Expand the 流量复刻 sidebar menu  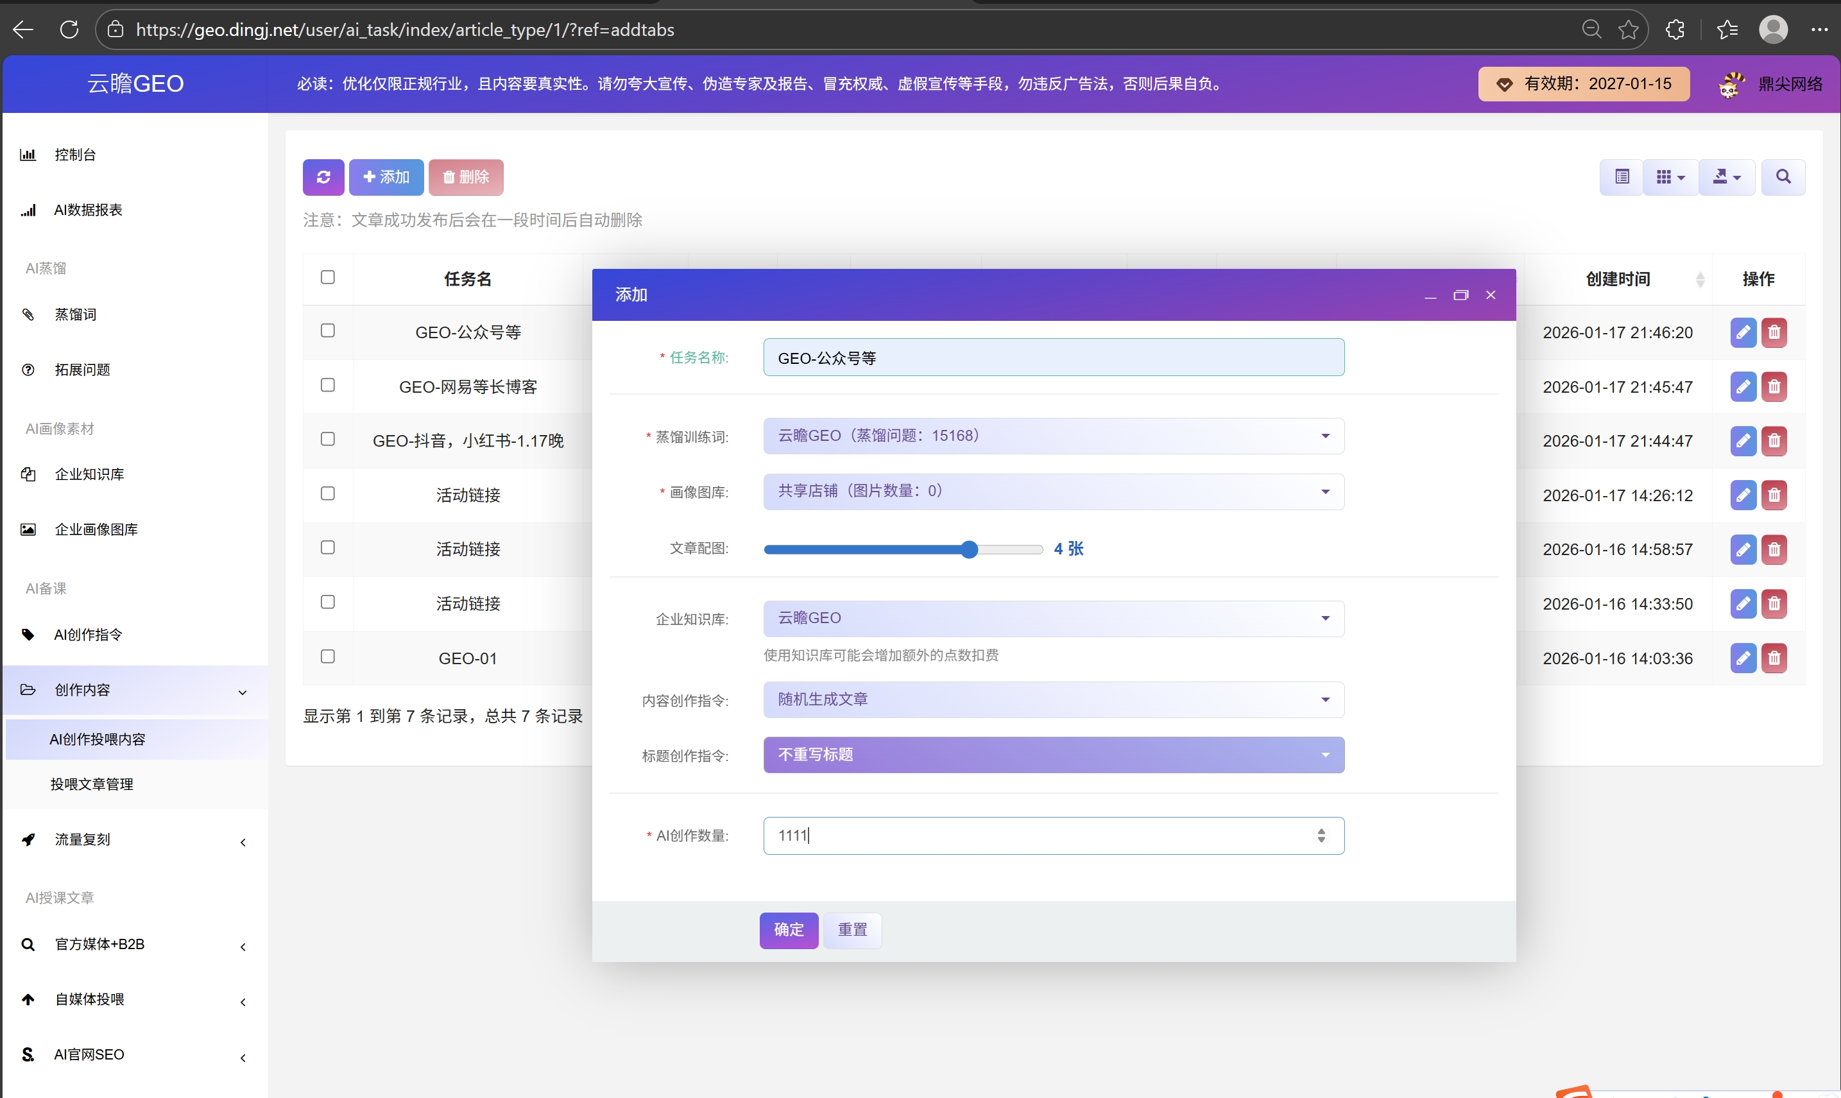[x=135, y=840]
